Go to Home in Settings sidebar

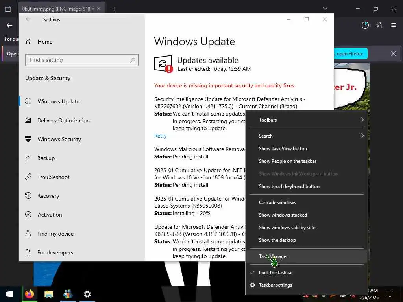[82, 42]
